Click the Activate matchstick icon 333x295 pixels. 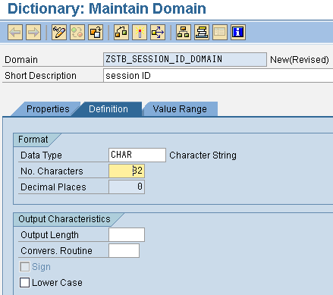tap(140, 33)
